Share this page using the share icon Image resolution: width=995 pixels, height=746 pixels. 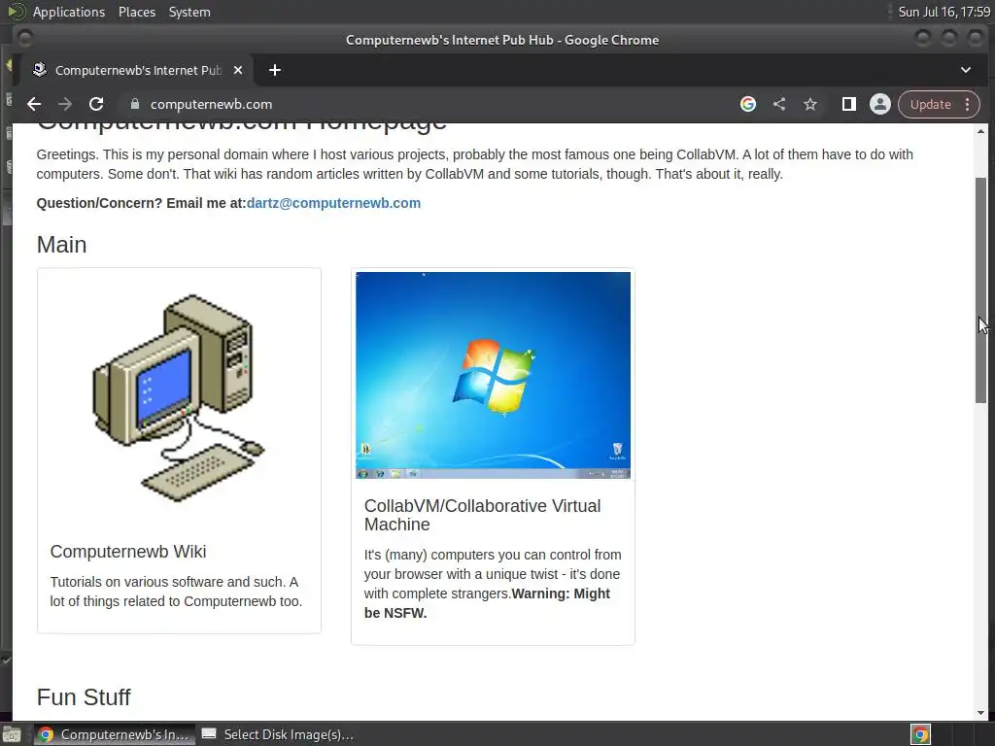[779, 104]
